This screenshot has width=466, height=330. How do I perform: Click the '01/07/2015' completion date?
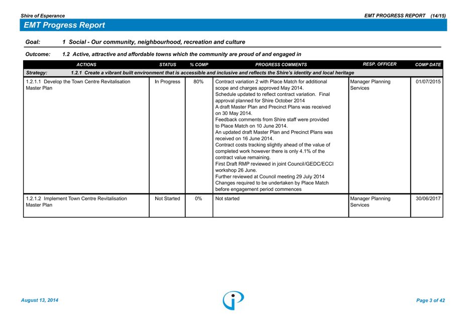[x=428, y=82]
